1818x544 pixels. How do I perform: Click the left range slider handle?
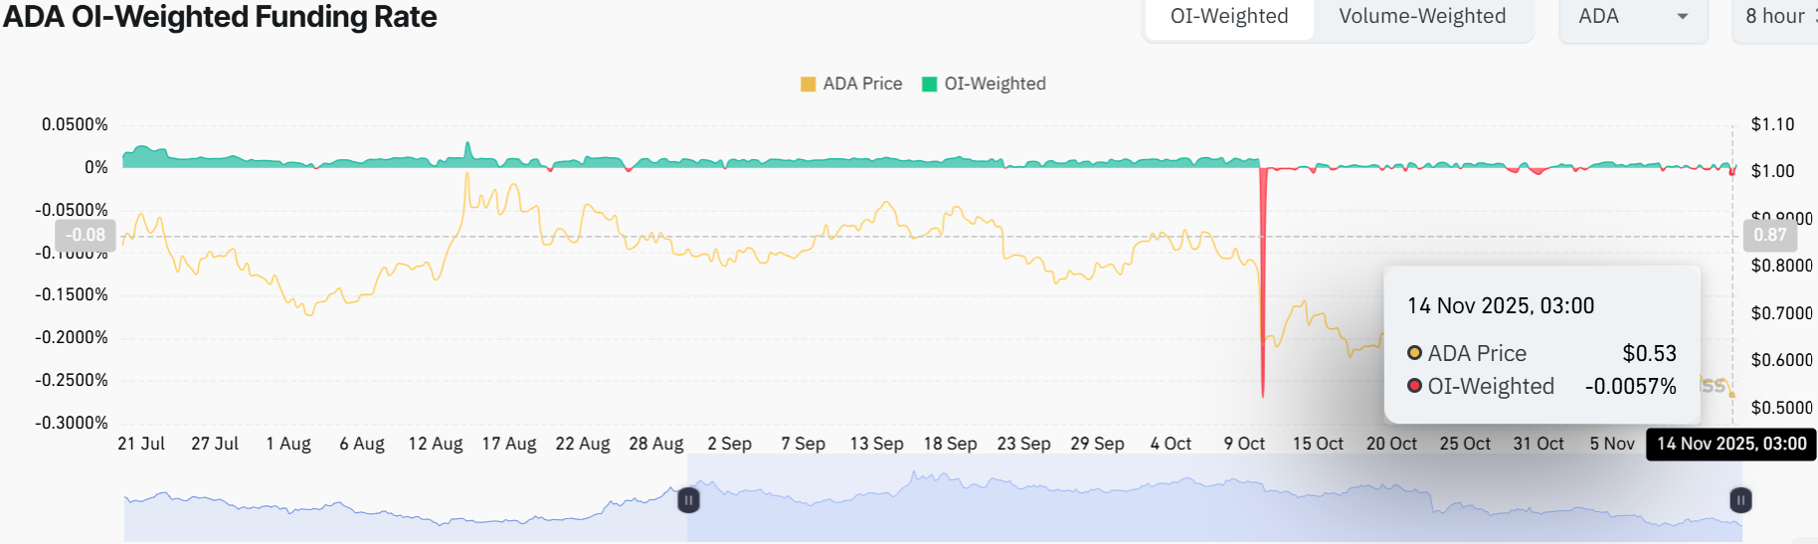coord(688,500)
